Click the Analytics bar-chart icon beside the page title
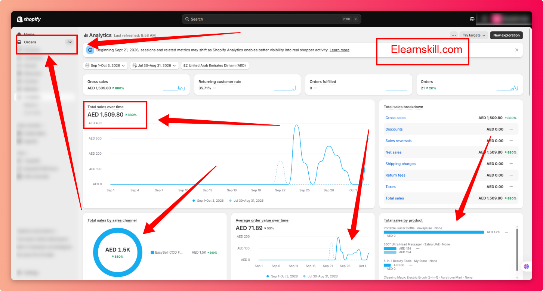The height and width of the screenshot is (291, 543). point(86,35)
